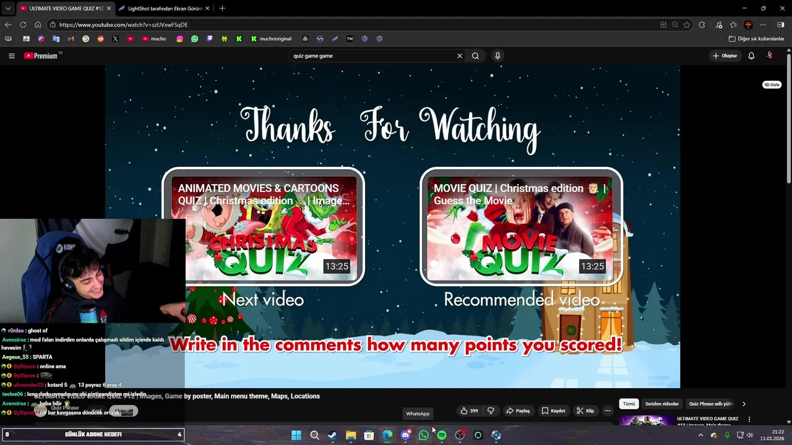Open Twitch bookmark
Screen dimensions: 792x445
pyautogui.click(x=209, y=39)
